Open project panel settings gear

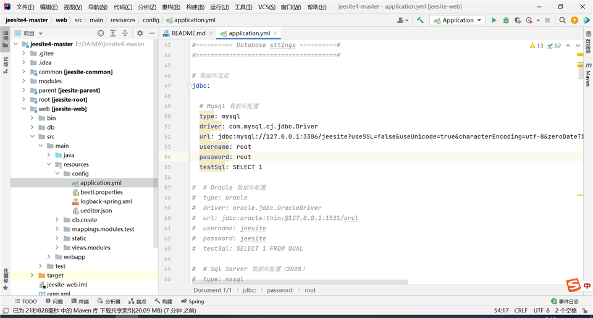click(x=140, y=33)
